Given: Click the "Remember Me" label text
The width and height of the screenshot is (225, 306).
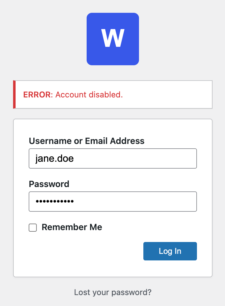Looking at the screenshot, I should [72, 227].
